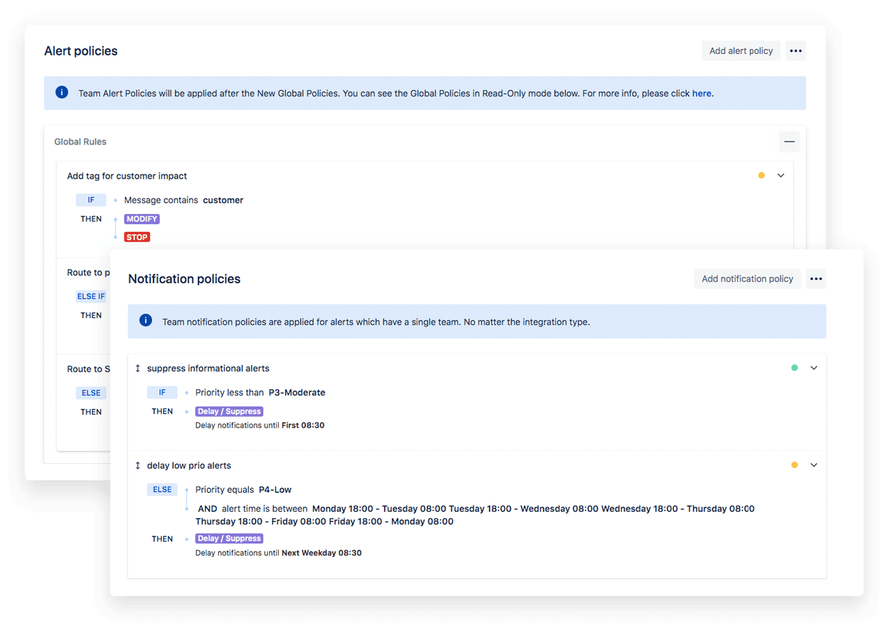Select the Delay / Suppress tag in delay low prio alerts
The image size is (891, 635).
coord(229,539)
